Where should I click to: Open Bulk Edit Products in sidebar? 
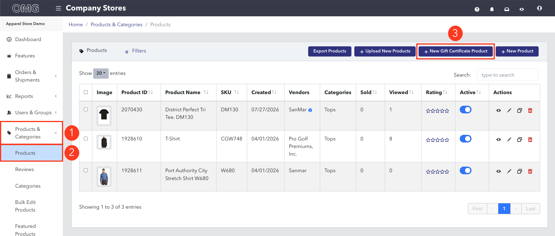tap(25, 206)
